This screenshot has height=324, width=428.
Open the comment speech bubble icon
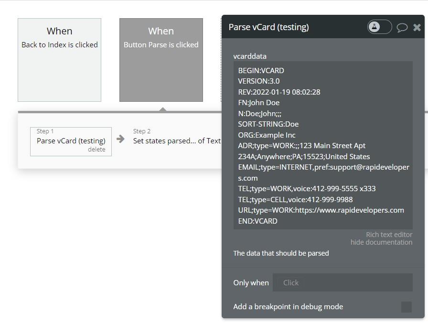coord(402,27)
